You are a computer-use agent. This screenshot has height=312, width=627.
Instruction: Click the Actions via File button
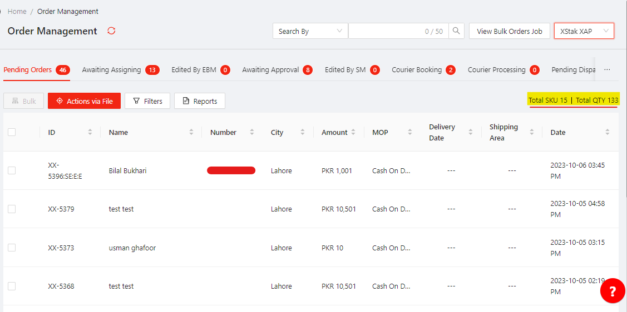click(x=84, y=101)
